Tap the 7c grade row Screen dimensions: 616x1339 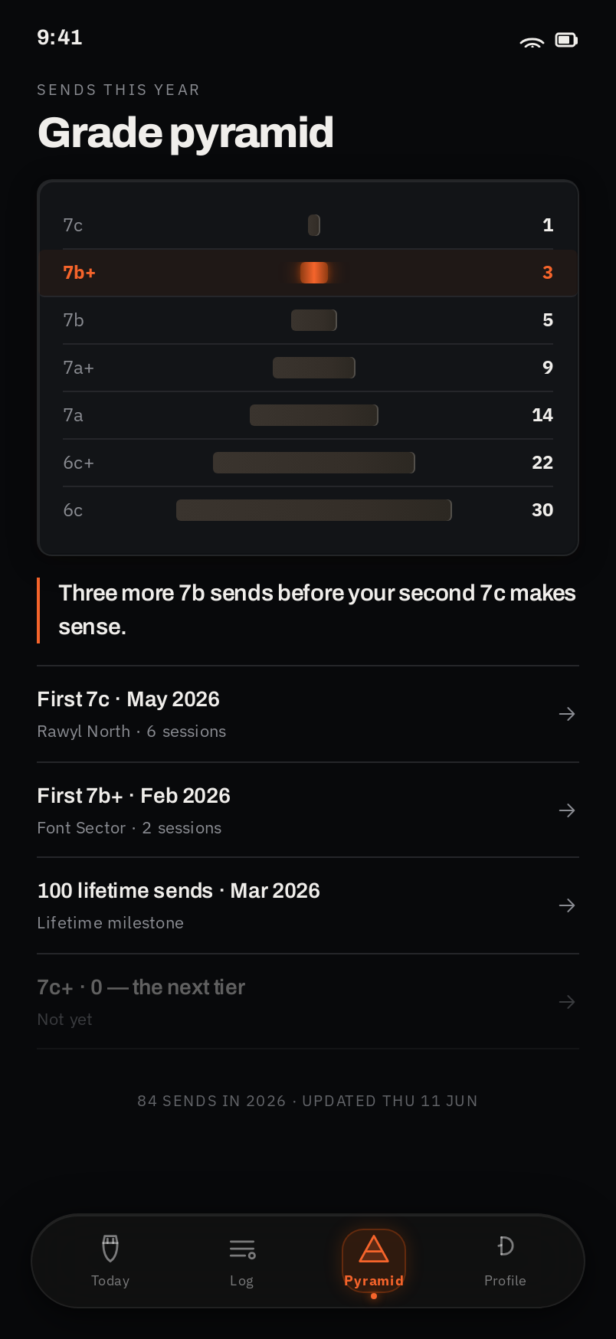pyautogui.click(x=308, y=225)
